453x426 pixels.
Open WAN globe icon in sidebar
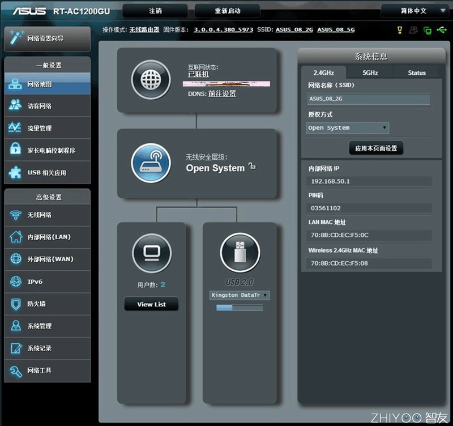pyautogui.click(x=16, y=259)
